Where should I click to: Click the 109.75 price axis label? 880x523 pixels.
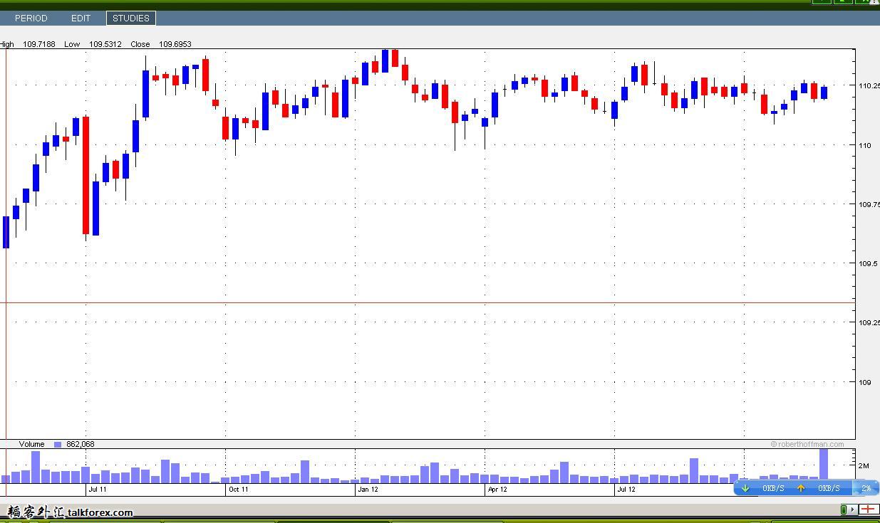tap(869, 204)
